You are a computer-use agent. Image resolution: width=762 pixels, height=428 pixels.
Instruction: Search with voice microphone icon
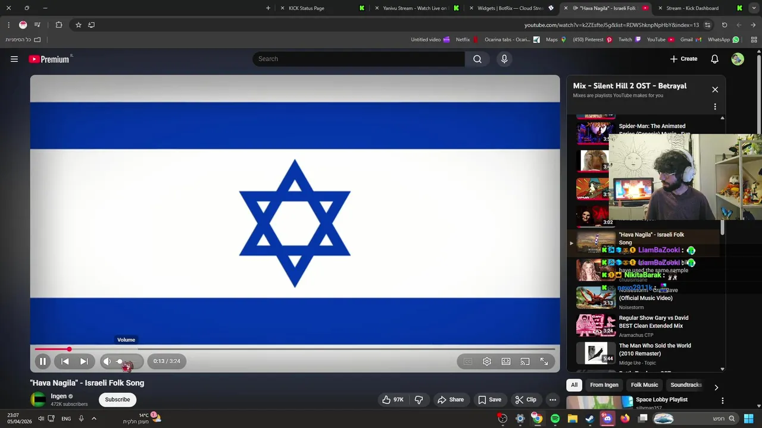click(504, 59)
